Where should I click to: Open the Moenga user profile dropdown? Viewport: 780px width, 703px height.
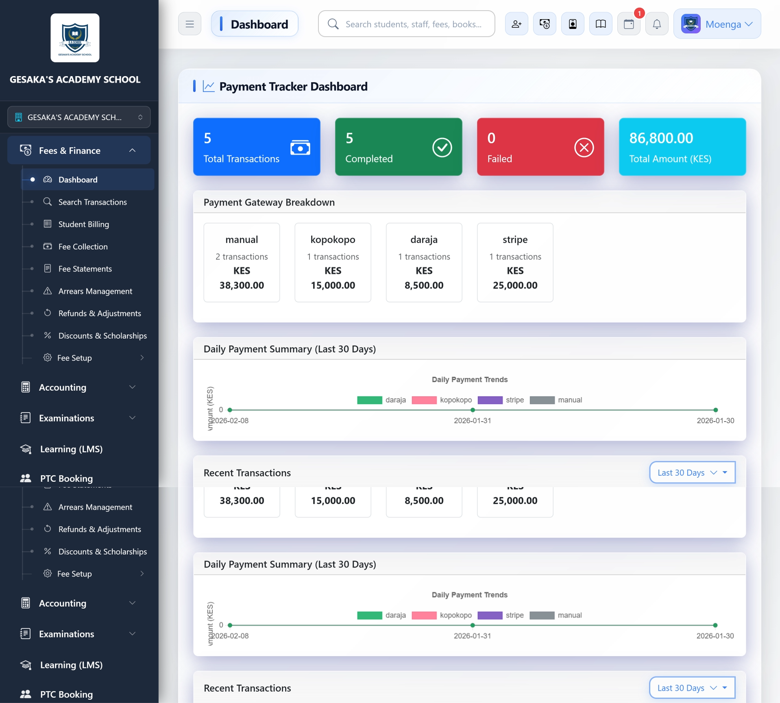coord(717,24)
